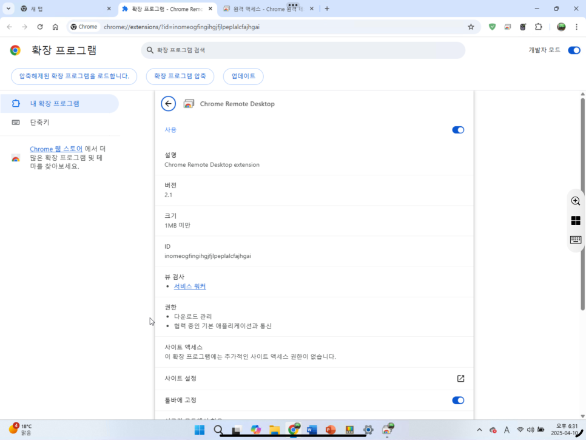Open a new tab with plus button
Viewport: 586px width, 440px height.
(327, 8)
